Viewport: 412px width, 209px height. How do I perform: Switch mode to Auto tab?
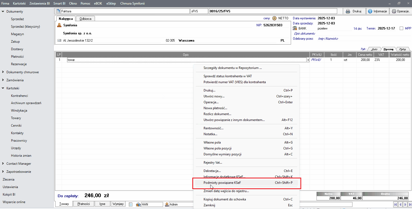[374, 49]
